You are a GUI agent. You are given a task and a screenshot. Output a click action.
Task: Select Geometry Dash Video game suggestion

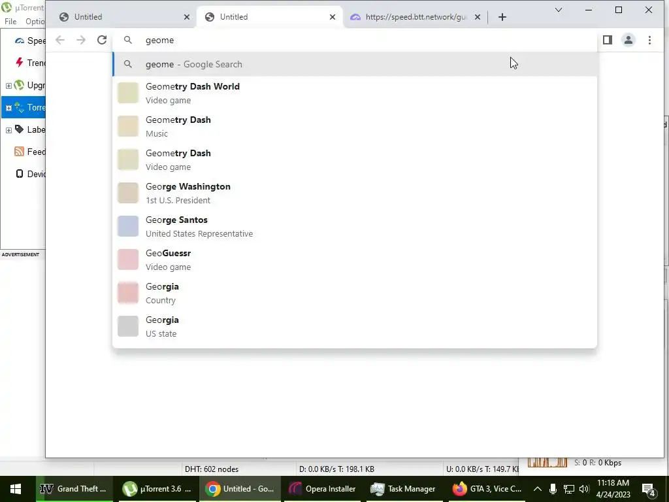[x=355, y=159]
